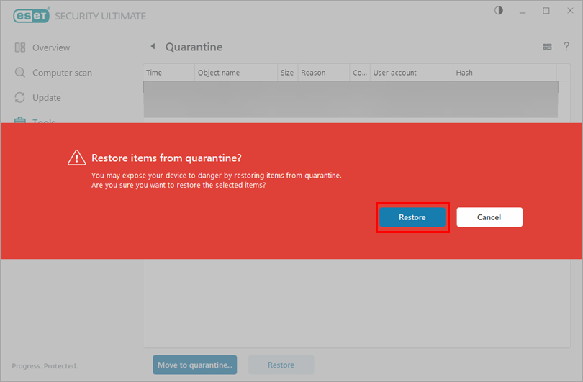Click the Overview dashboard icon
583x382 pixels.
[20, 47]
